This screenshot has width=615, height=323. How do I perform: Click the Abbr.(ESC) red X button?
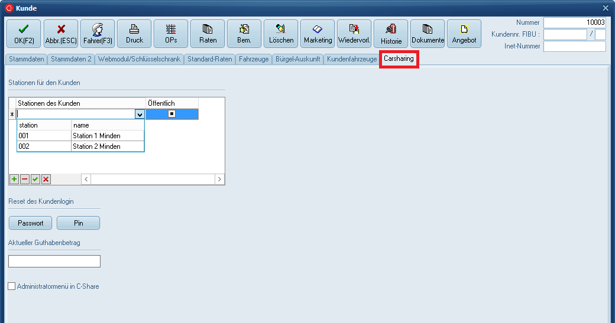pos(61,34)
